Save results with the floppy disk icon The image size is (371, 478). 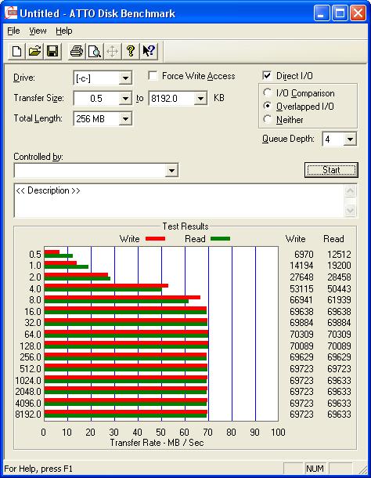pyautogui.click(x=52, y=51)
